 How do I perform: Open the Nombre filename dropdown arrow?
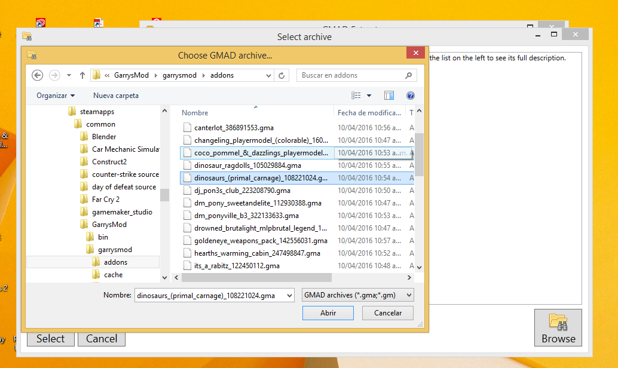[290, 296]
